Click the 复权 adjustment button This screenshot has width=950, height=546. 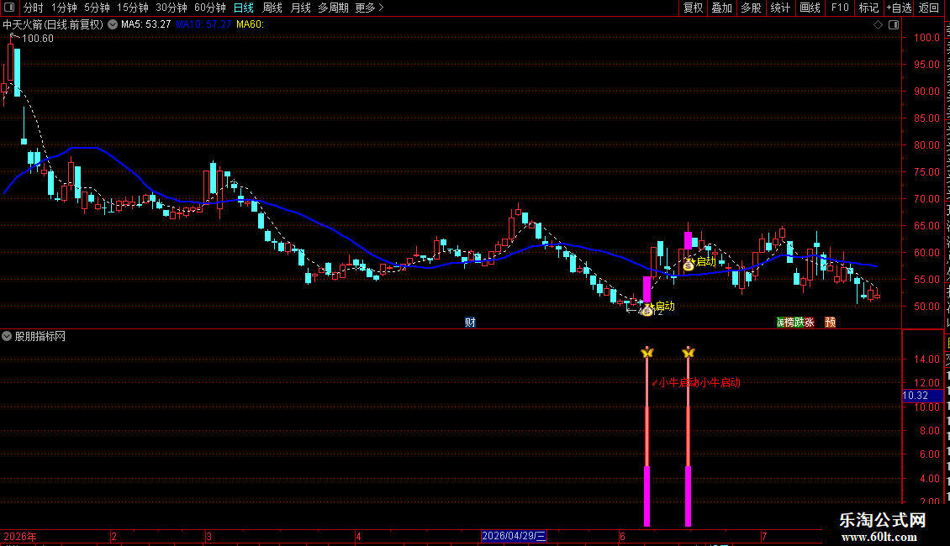[x=693, y=8]
